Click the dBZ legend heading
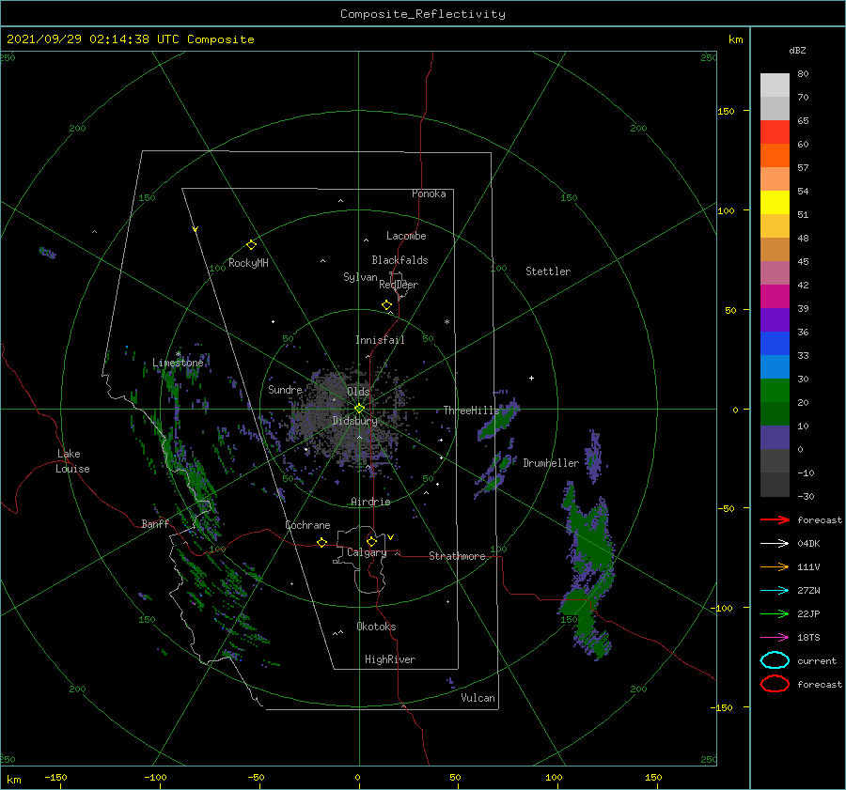Viewport: 846px width, 790px height. (x=797, y=50)
